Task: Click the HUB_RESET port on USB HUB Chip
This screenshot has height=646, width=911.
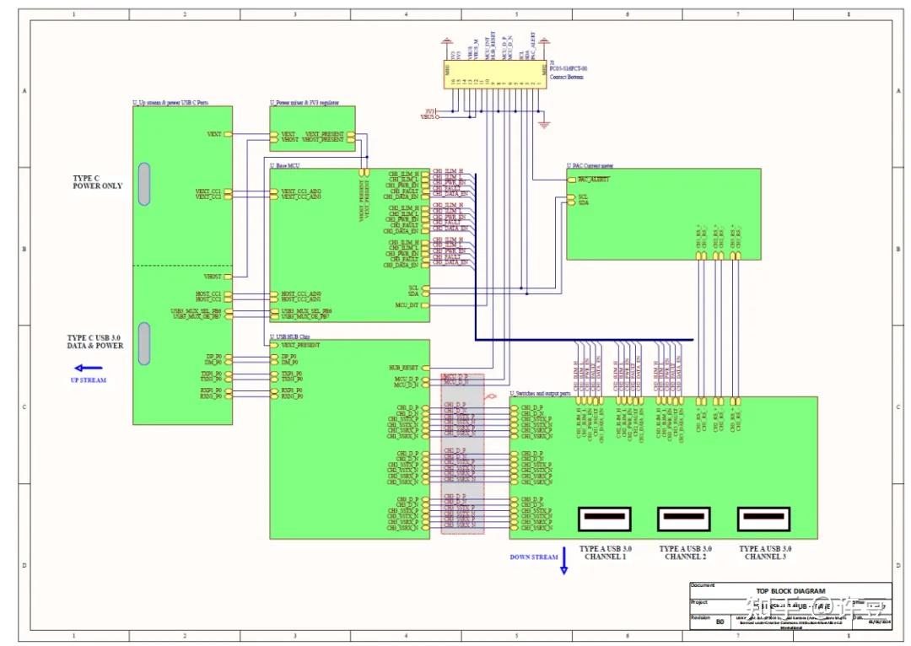Action: point(424,368)
